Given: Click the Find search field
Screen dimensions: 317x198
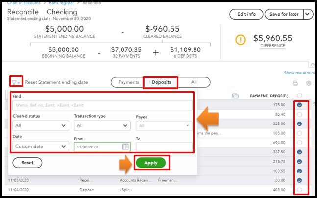Looking at the screenshot, I should pyautogui.click(x=102, y=105).
